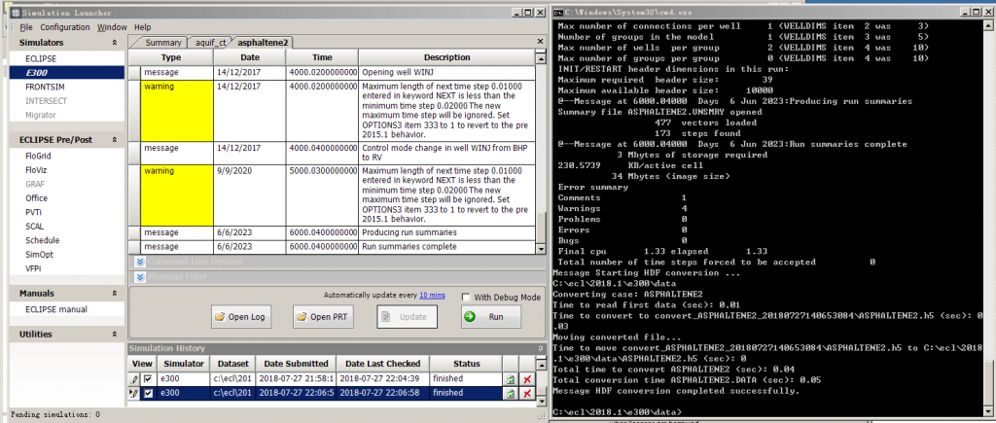The width and height of the screenshot is (996, 423).
Task: Click message log scrollbar down arrow
Action: tap(541, 249)
